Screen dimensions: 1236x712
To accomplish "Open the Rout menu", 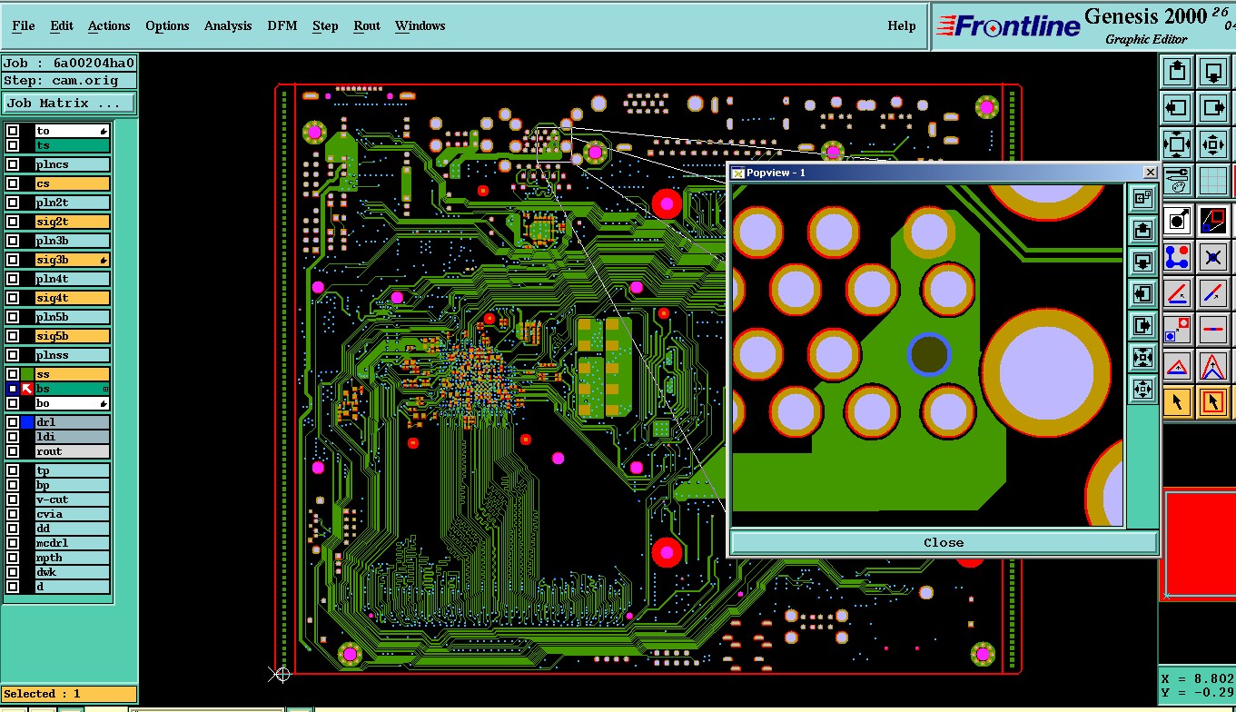I will (367, 25).
